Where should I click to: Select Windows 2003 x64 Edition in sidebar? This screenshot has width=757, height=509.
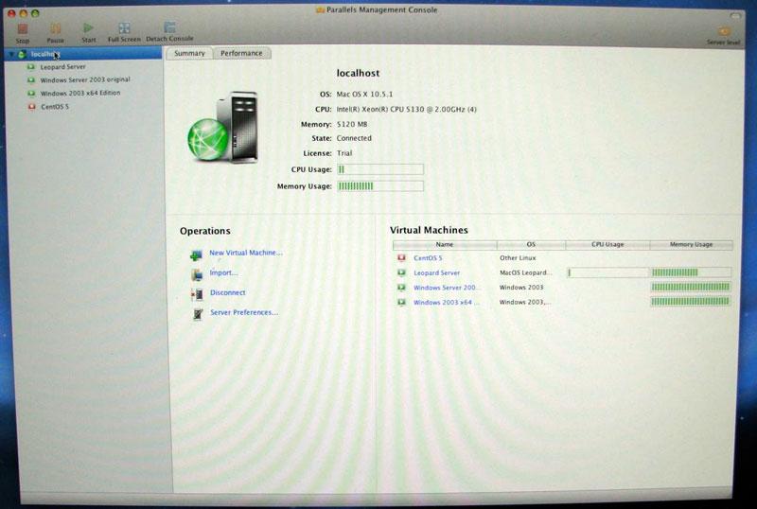coord(80,93)
